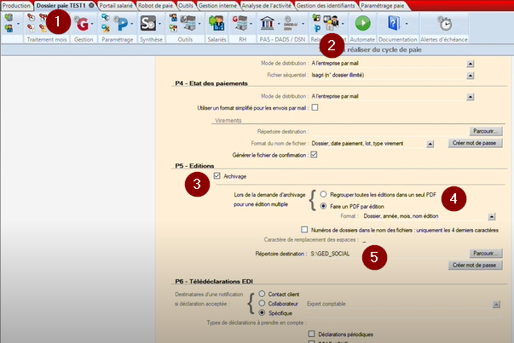
Task: Open the Format 'Dossier, année, mois, nom édition' dropdown
Action: [x=491, y=216]
